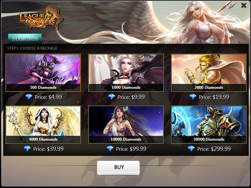This screenshot has height=188, width=251.
Task: Click the diamond icon beside Price: $4.99
Action: tap(29, 97)
